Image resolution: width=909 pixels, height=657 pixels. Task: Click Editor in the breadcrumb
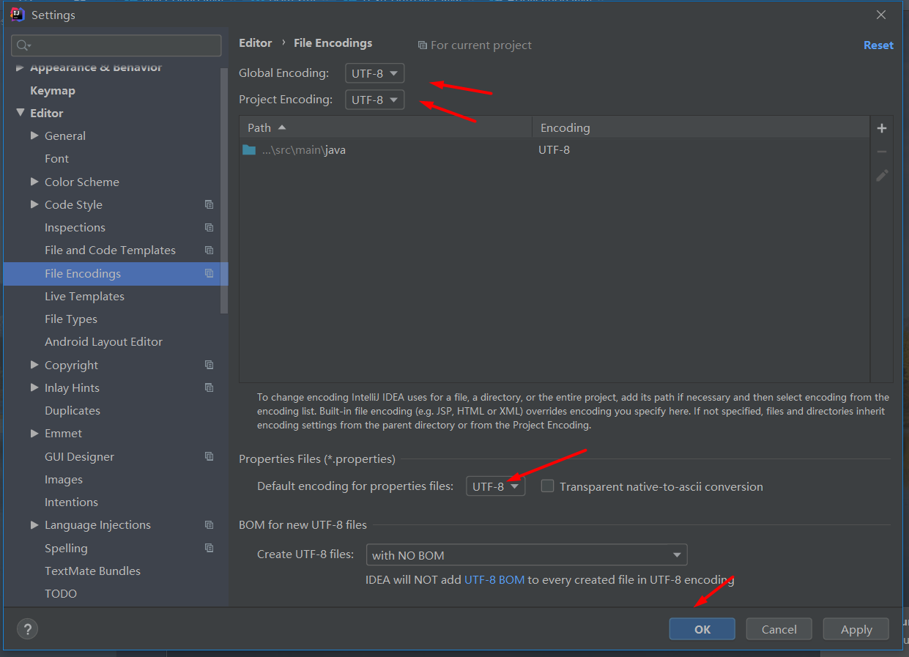[x=256, y=43]
